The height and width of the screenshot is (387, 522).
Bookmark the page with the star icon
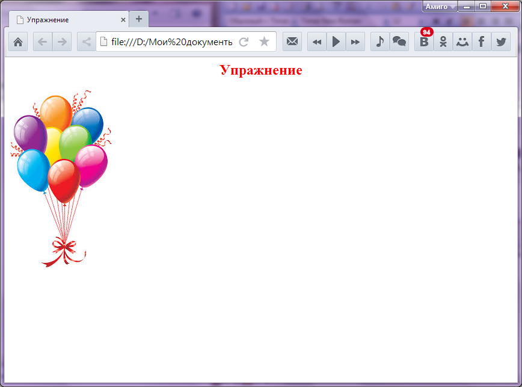tap(264, 42)
